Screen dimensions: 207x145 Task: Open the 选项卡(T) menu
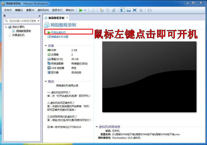(57, 10)
